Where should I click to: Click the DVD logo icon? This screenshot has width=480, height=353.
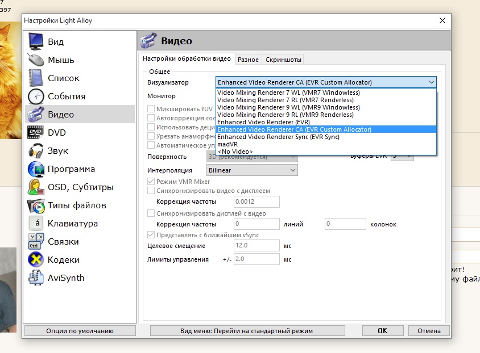click(x=36, y=132)
